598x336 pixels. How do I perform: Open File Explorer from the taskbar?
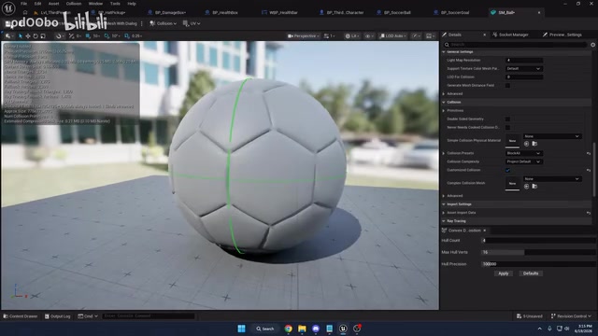(x=302, y=329)
